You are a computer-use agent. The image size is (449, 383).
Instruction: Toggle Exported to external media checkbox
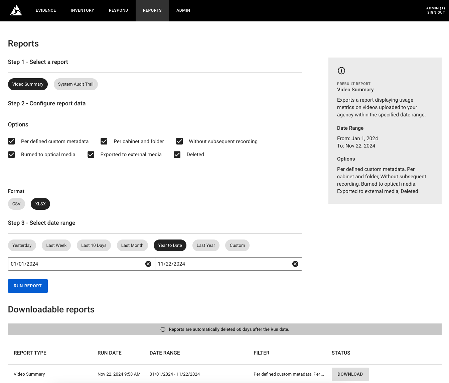91,155
